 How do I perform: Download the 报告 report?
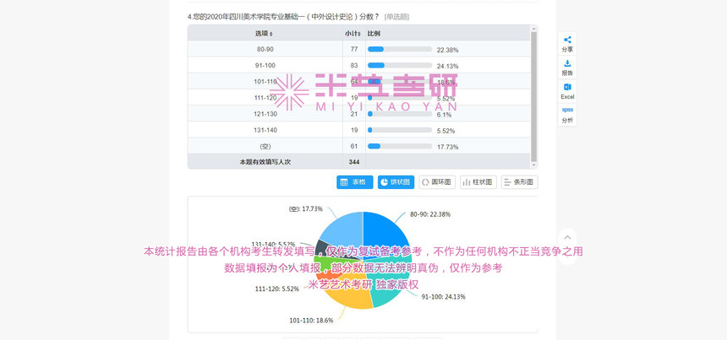[567, 67]
